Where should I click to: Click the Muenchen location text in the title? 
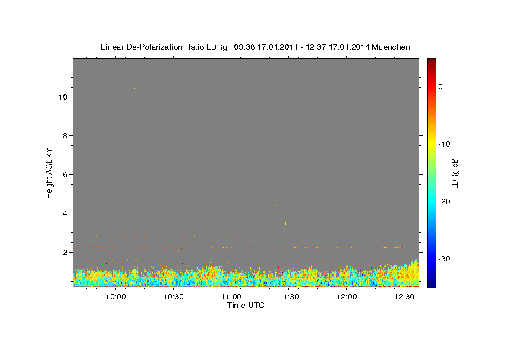pos(391,47)
